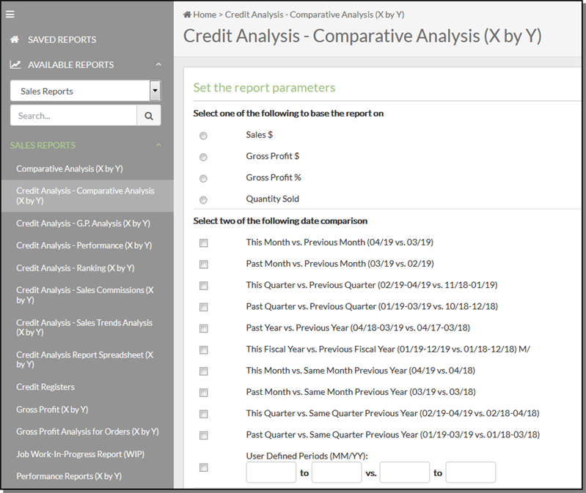Viewport: 586px width, 493px height.
Task: Open the hamburger menu icon
Action: [x=10, y=14]
